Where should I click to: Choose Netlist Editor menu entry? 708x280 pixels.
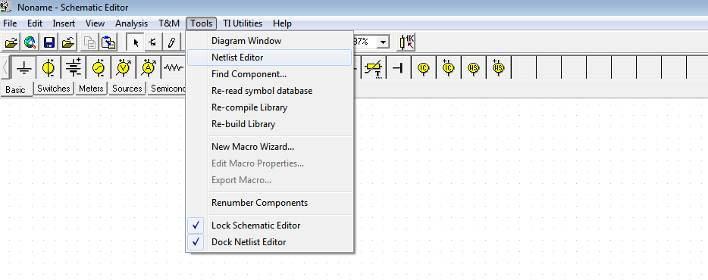270,58
